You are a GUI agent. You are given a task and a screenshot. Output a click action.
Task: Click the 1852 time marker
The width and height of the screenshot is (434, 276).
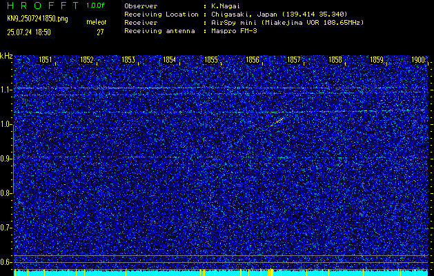[x=87, y=60]
